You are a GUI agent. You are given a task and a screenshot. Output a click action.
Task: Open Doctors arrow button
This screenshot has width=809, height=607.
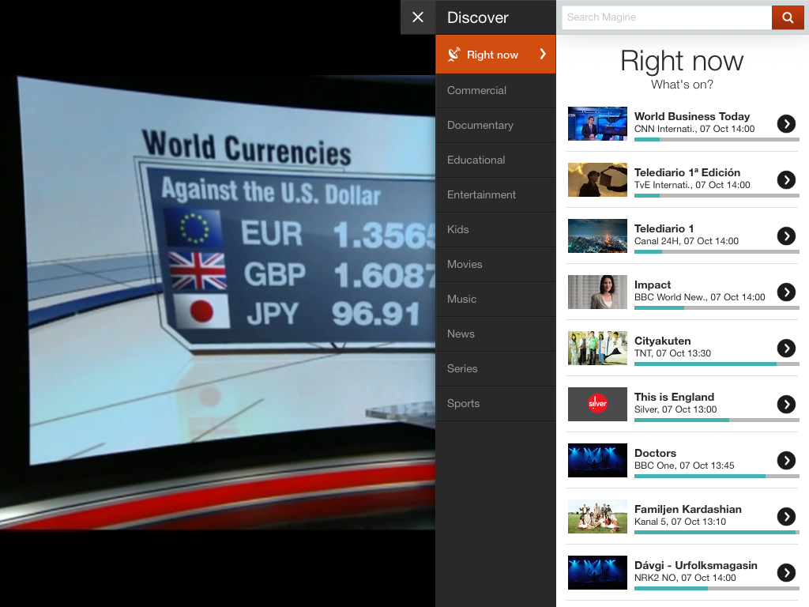(x=786, y=461)
